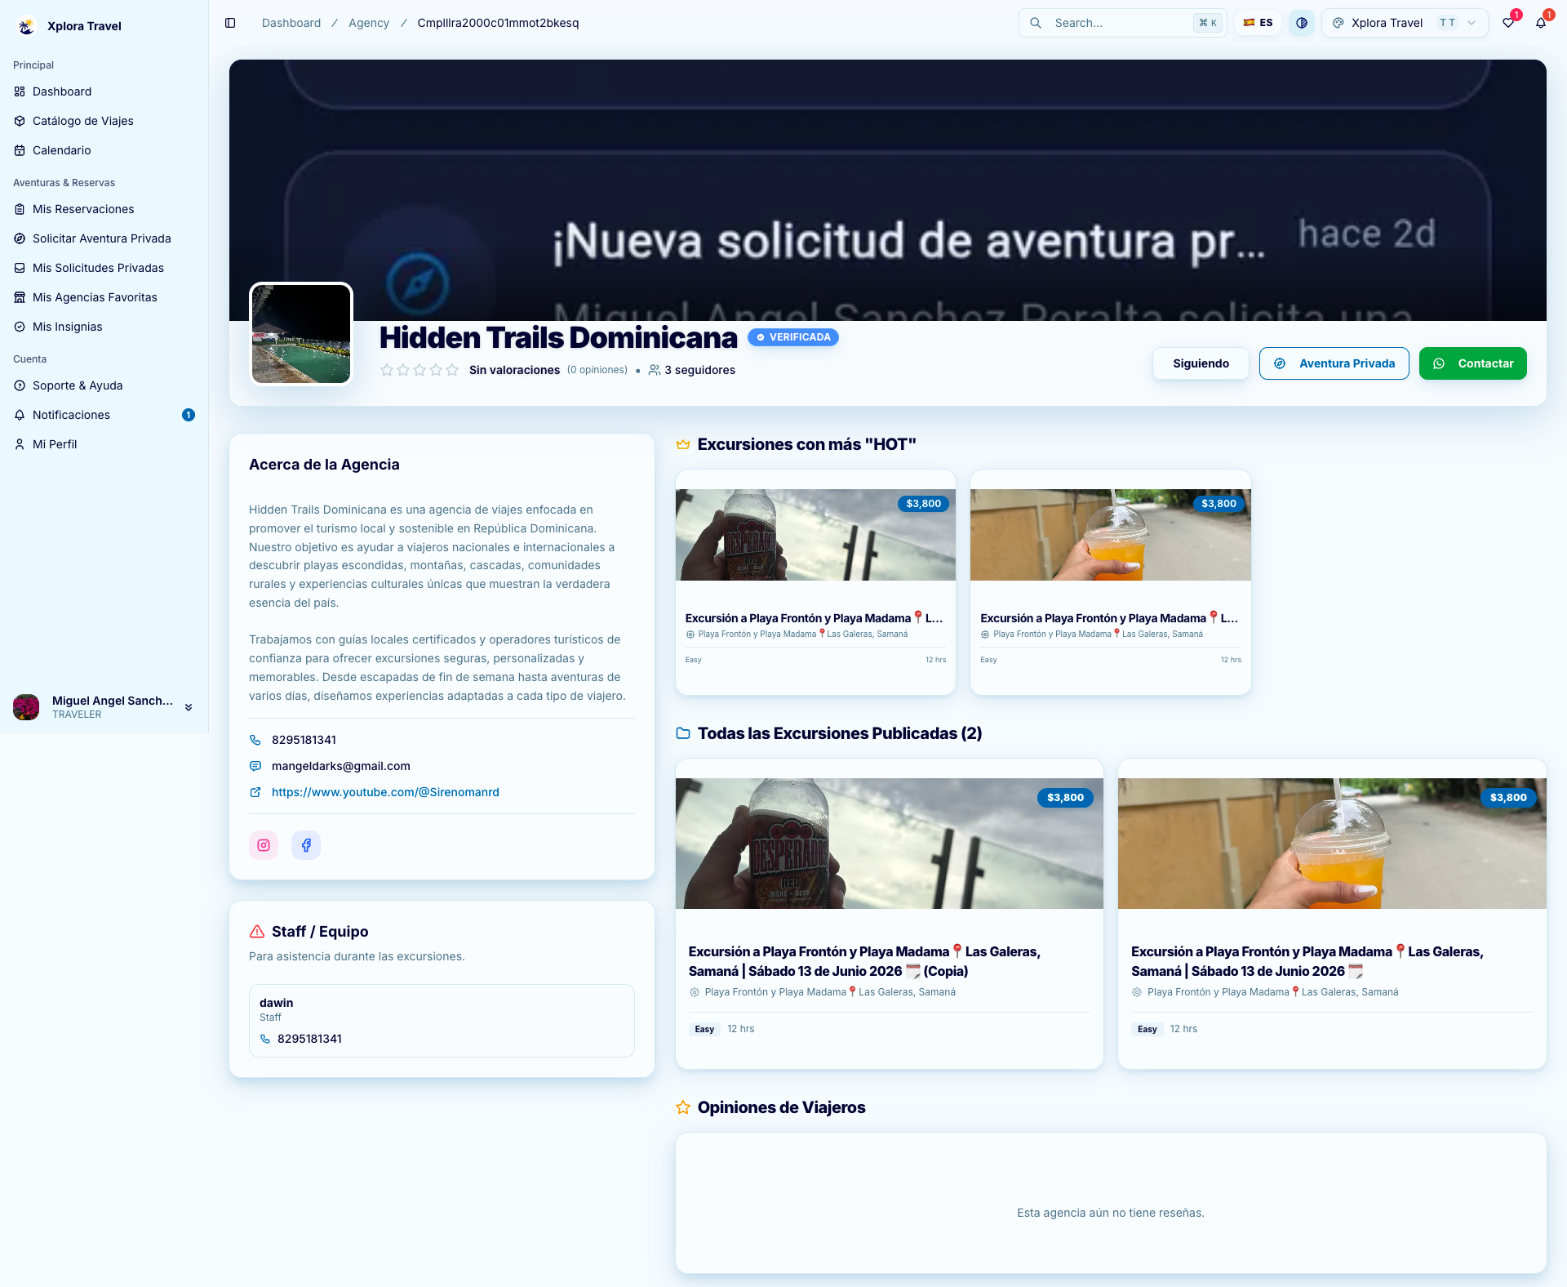The image size is (1567, 1287).
Task: Toggle the Siguiendo follow button
Action: [x=1201, y=363]
